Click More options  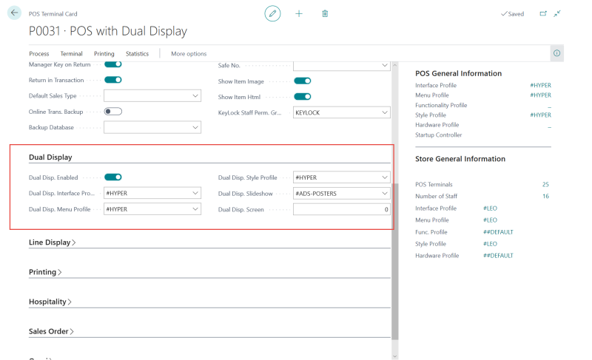[189, 54]
